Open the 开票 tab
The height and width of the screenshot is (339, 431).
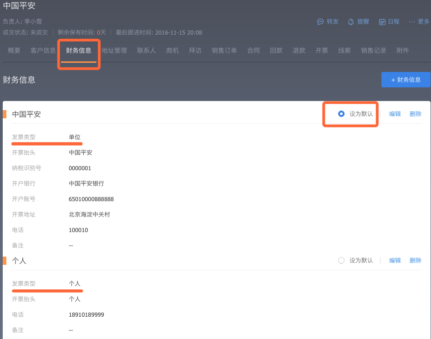pos(322,51)
